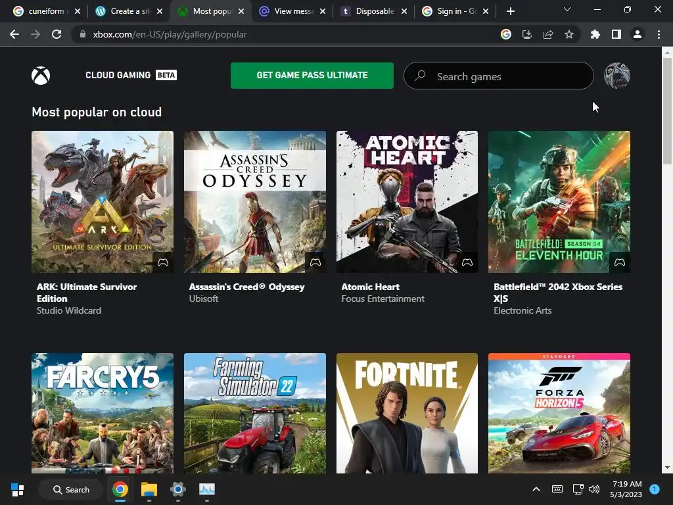
Task: Open Settings gear in taskbar
Action: [177, 489]
